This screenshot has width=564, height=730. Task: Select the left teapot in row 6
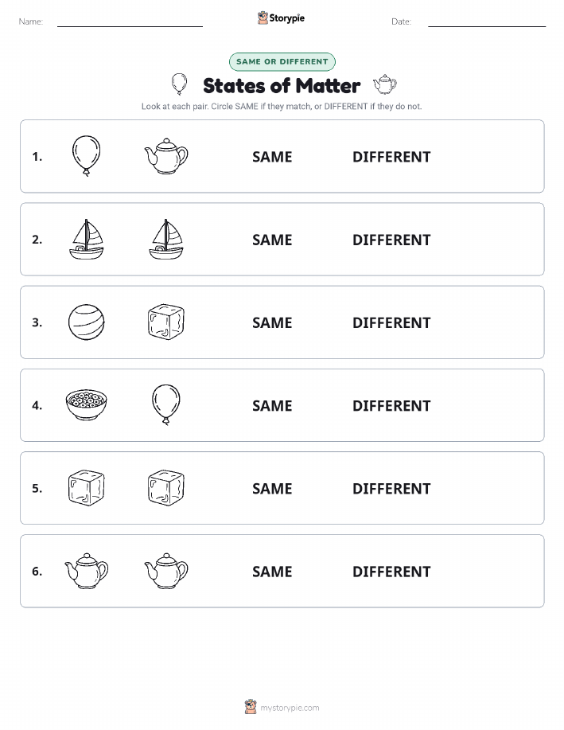86,571
